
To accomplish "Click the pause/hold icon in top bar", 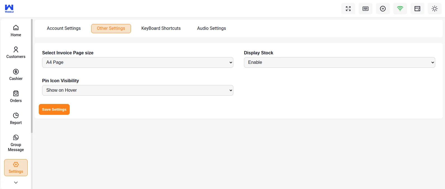I will [383, 9].
